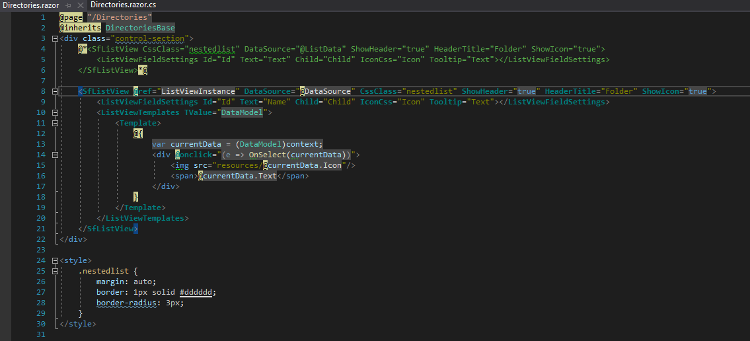
Task: Collapse the .nestedlist CSS rule on line 25
Action: click(55, 271)
